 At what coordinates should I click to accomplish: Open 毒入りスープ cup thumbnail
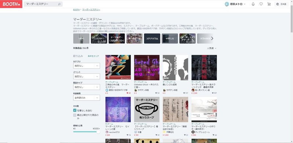(x=147, y=109)
